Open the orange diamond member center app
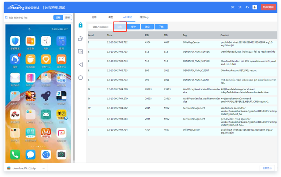Image resolution: width=281 pixels, height=177 pixels. click(x=46, y=59)
